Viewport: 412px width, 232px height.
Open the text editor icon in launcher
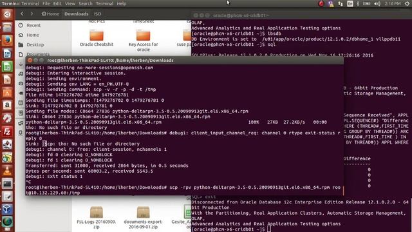(7, 197)
